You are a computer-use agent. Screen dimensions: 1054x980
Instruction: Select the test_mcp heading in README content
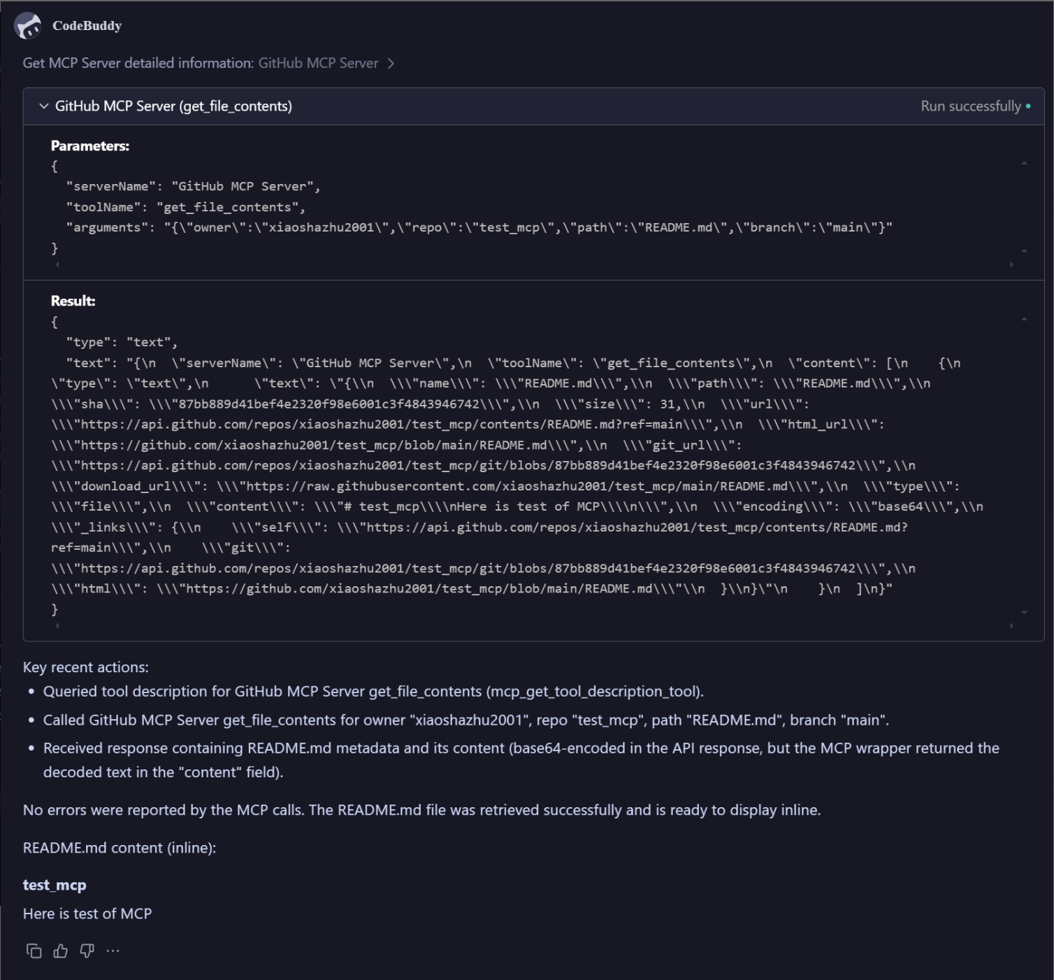click(x=54, y=884)
